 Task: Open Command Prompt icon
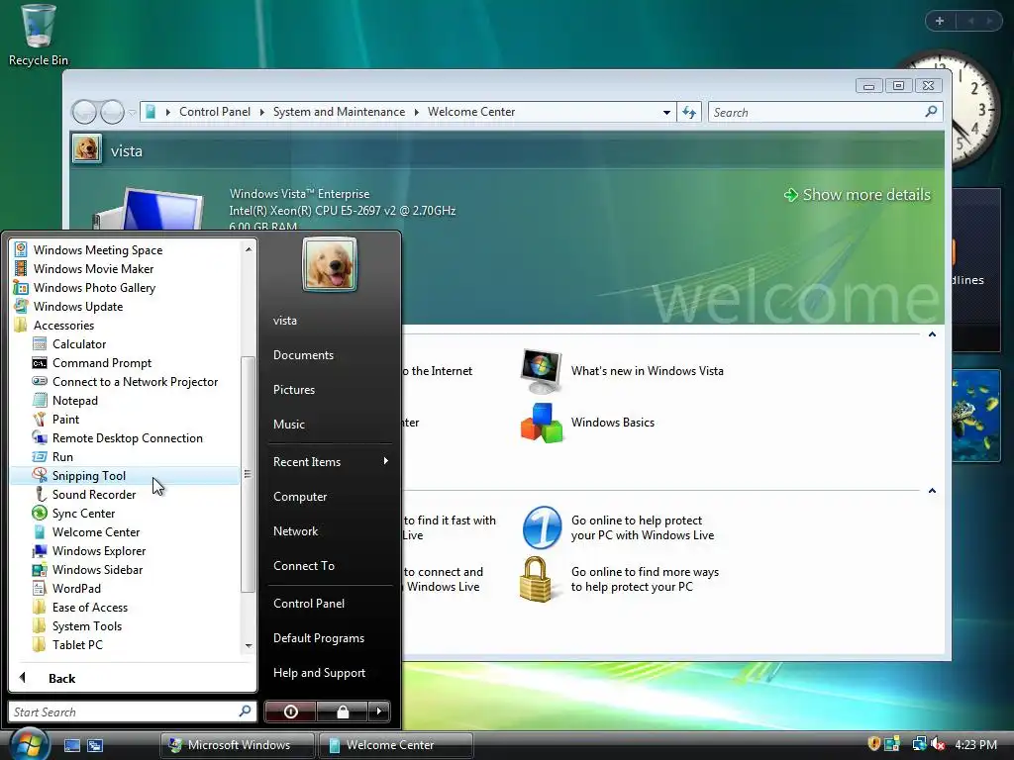coord(40,362)
